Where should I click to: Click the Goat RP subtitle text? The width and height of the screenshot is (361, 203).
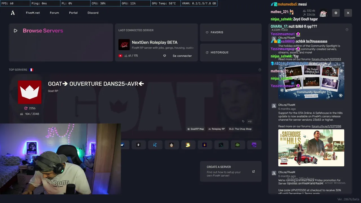point(53,91)
